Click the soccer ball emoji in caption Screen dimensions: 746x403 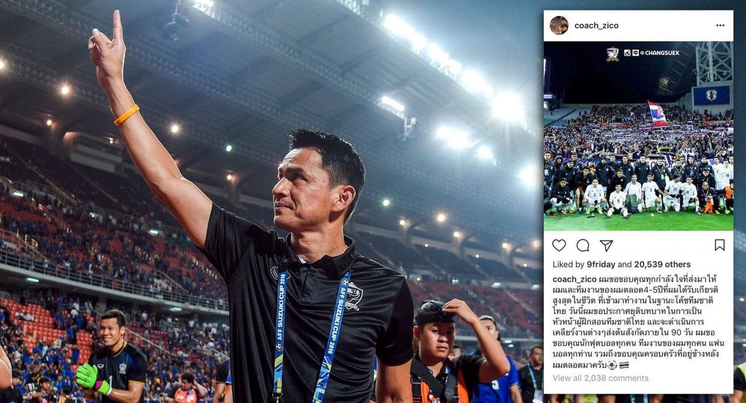click(x=612, y=365)
